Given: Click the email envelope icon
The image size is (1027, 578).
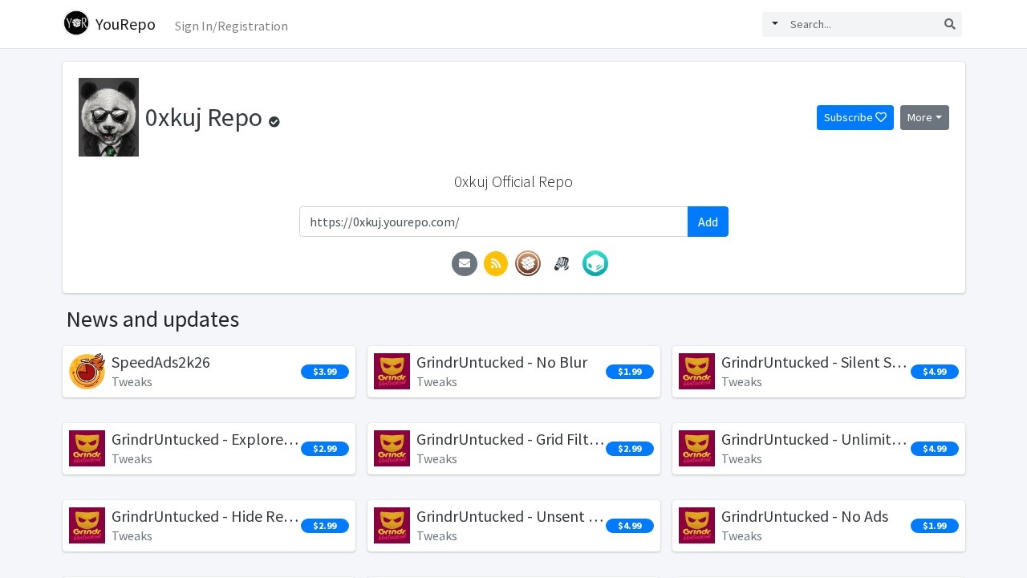Looking at the screenshot, I should [x=465, y=263].
